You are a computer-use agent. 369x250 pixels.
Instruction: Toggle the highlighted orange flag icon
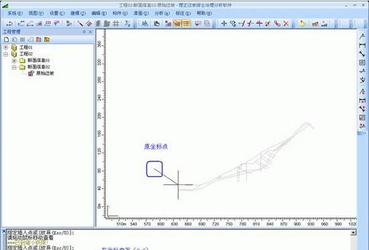[x=177, y=23]
